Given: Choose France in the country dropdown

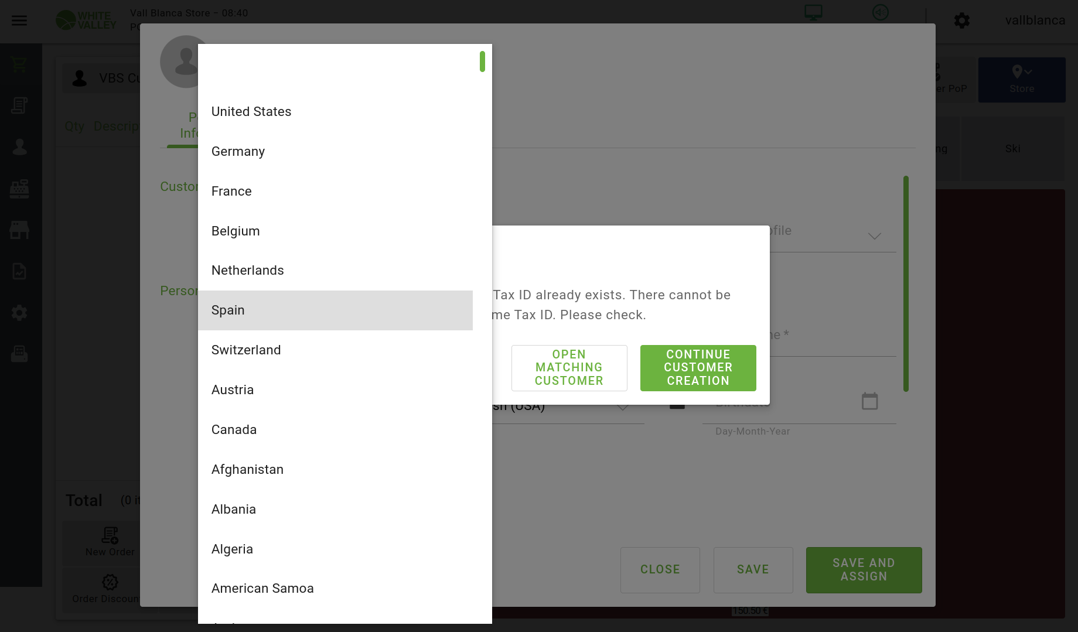Looking at the screenshot, I should [335, 192].
